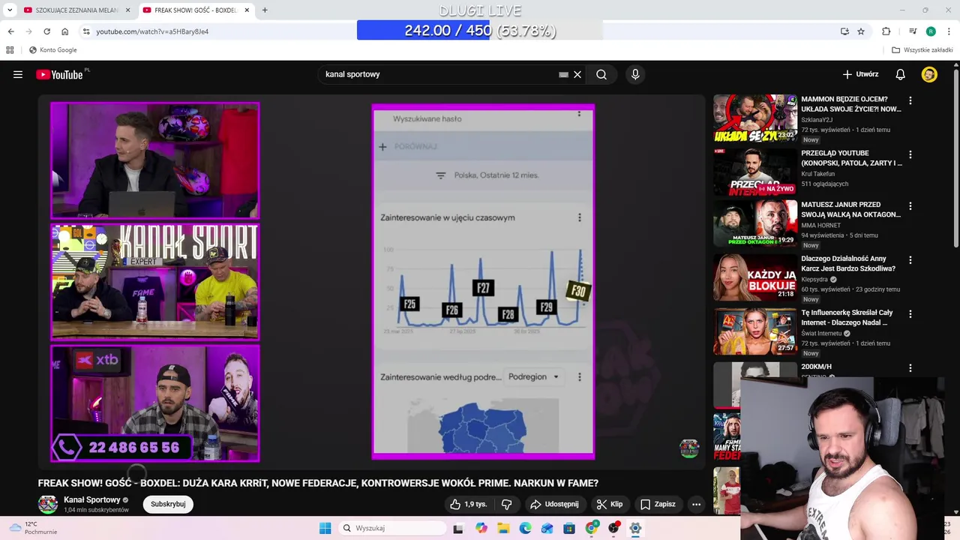Image resolution: width=960 pixels, height=540 pixels.
Task: Open 'Wszystkie zakładki' bookmarks folder
Action: point(922,50)
